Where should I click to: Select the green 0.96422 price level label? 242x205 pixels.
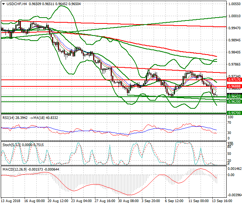pos(234,97)
